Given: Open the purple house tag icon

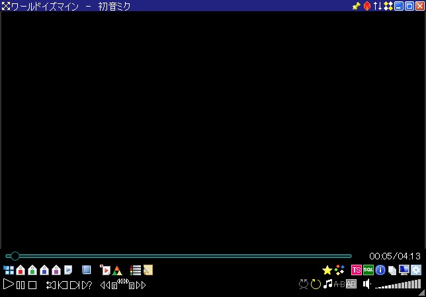Looking at the screenshot, I should click(56, 270).
